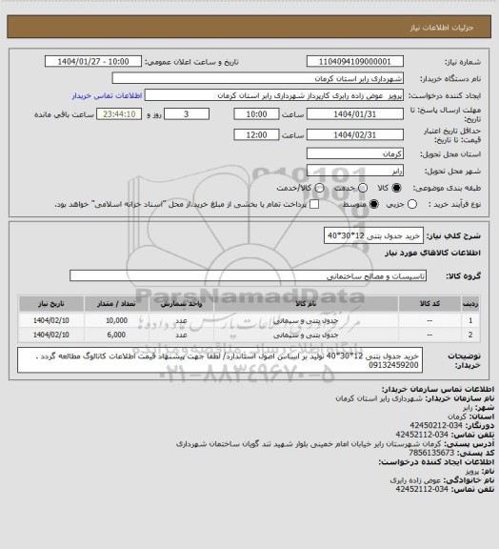Image resolution: width=499 pixels, height=549 pixels.
Task: Select the خدمت radio button
Action: [363, 188]
